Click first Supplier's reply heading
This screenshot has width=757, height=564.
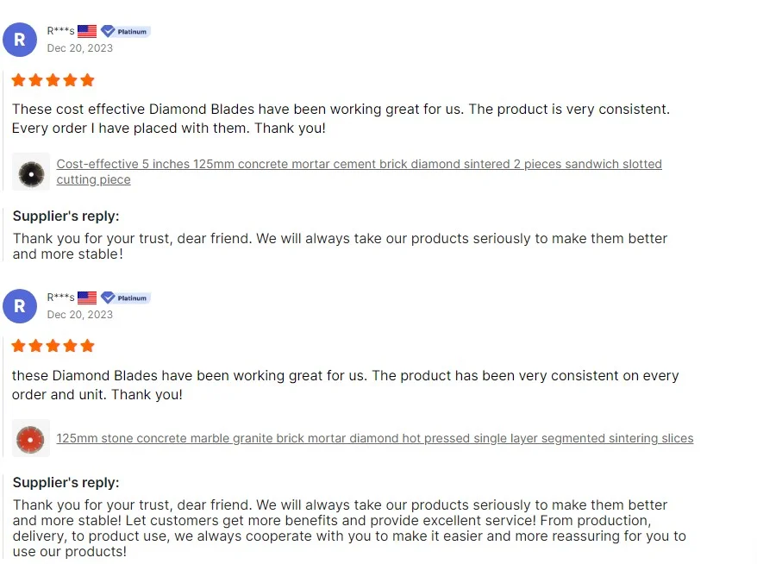tap(66, 216)
